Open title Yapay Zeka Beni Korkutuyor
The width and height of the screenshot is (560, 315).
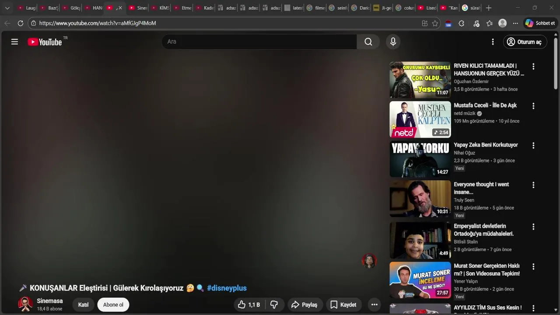pos(486,145)
